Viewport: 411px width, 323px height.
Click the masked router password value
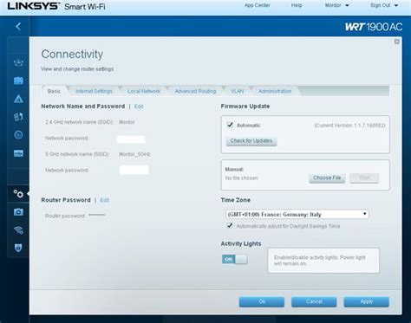[97, 216]
